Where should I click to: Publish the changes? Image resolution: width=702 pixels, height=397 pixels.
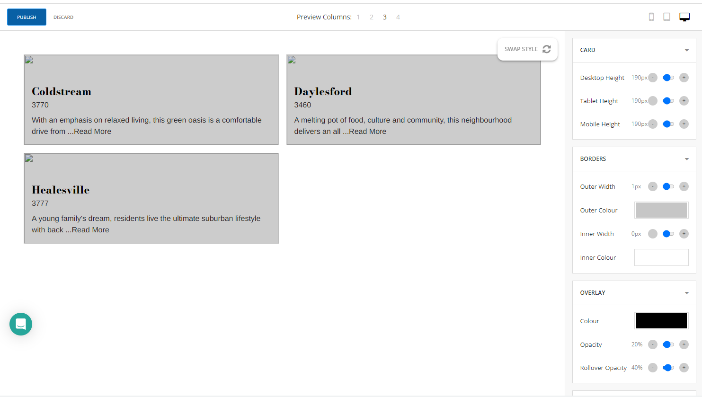coord(27,17)
